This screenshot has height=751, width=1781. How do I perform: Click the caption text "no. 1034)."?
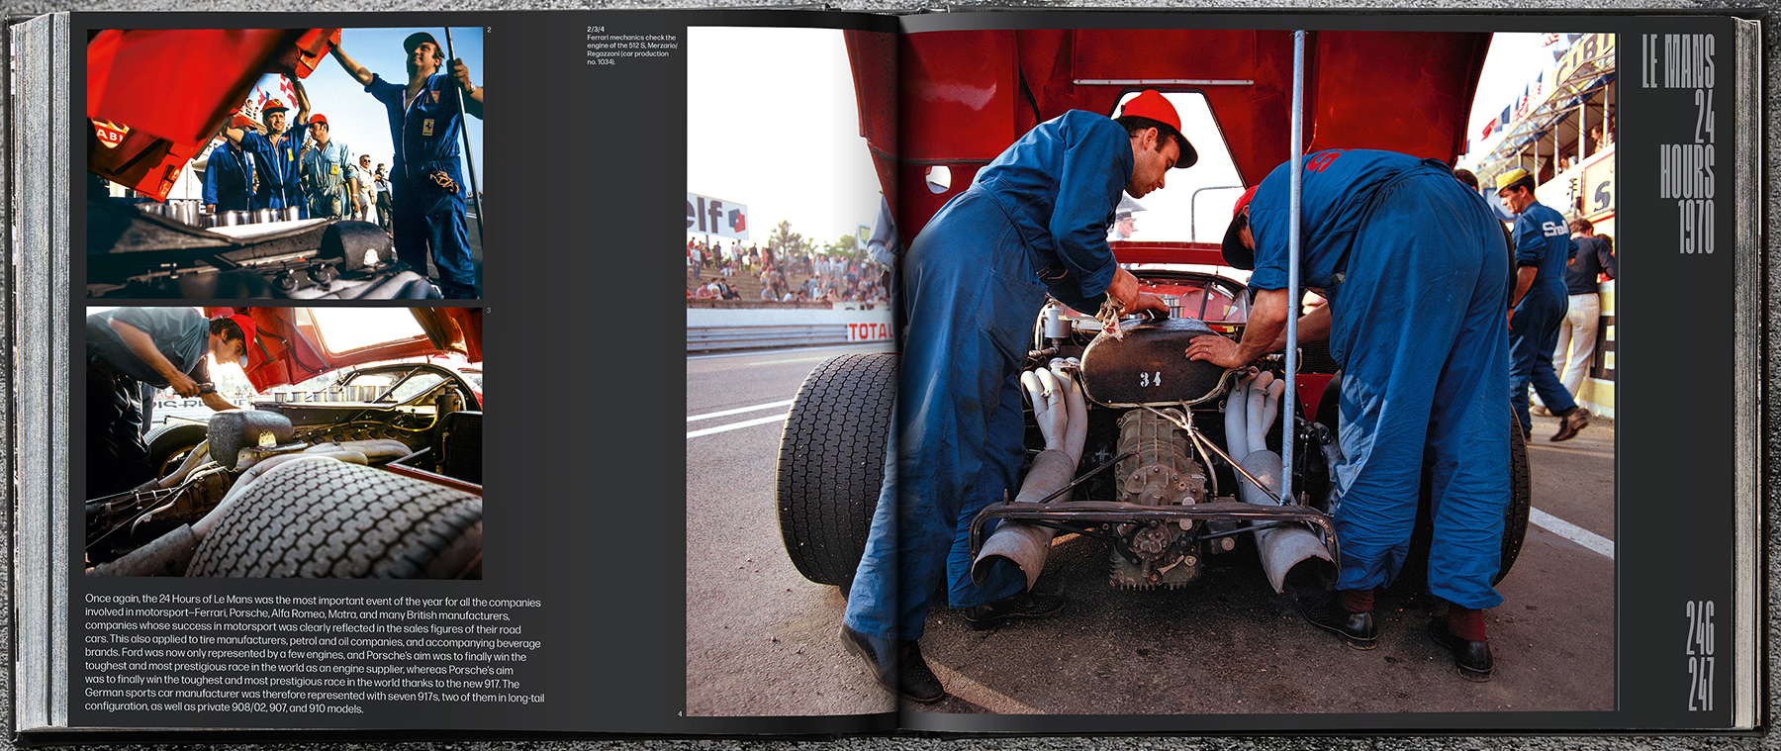601,61
